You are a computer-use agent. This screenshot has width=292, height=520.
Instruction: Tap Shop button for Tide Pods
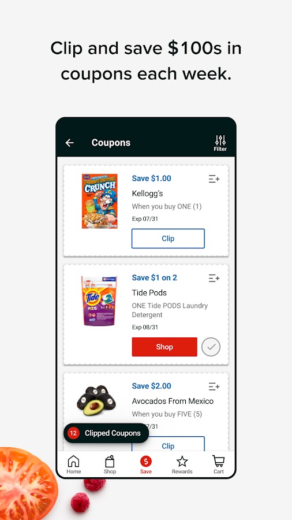click(164, 347)
